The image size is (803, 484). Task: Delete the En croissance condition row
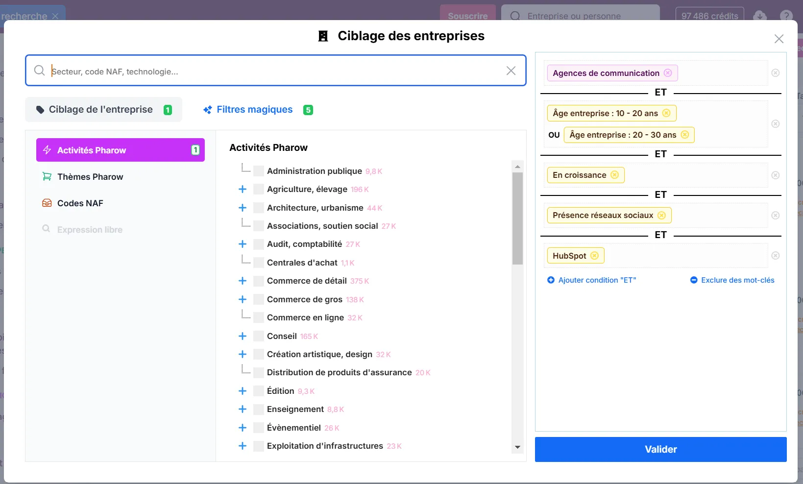pos(776,175)
